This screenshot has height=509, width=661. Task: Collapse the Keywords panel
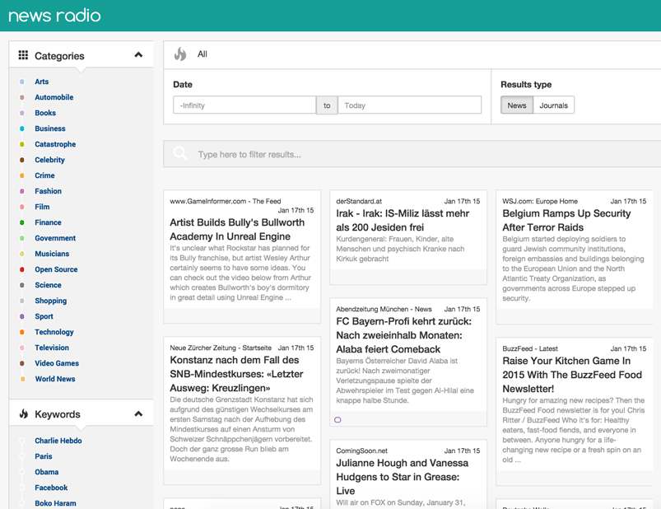[x=138, y=413]
